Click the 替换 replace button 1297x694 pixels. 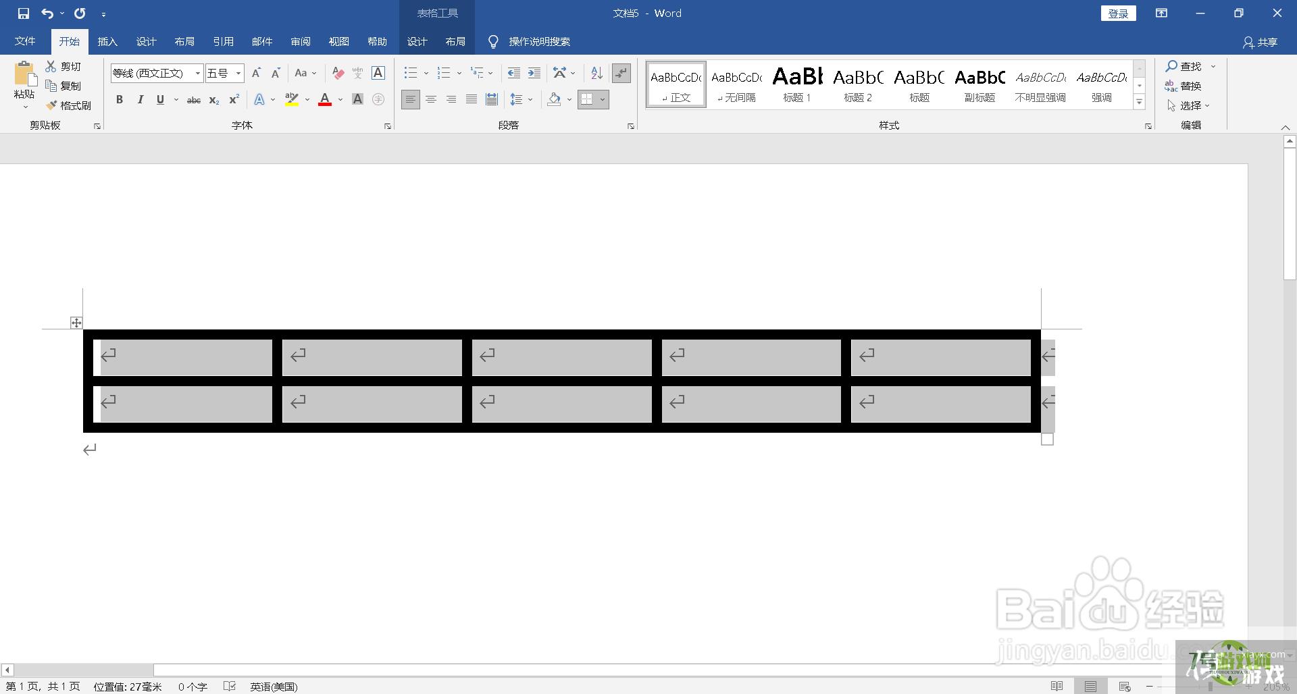tap(1184, 86)
